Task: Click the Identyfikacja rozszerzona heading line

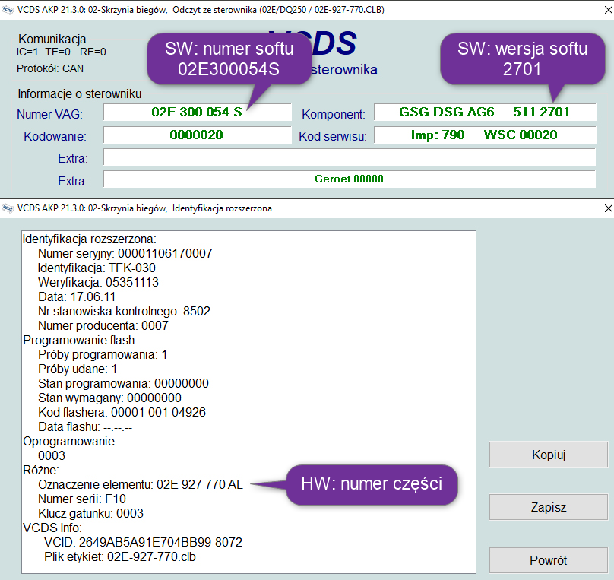Action: point(89,239)
